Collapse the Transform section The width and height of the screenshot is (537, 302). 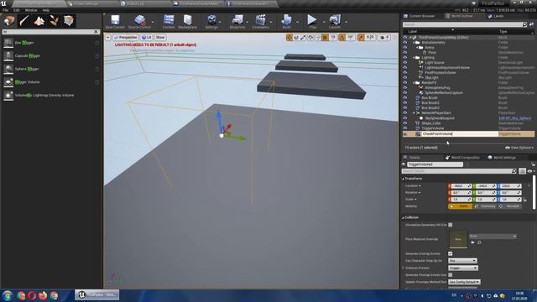pyautogui.click(x=403, y=179)
